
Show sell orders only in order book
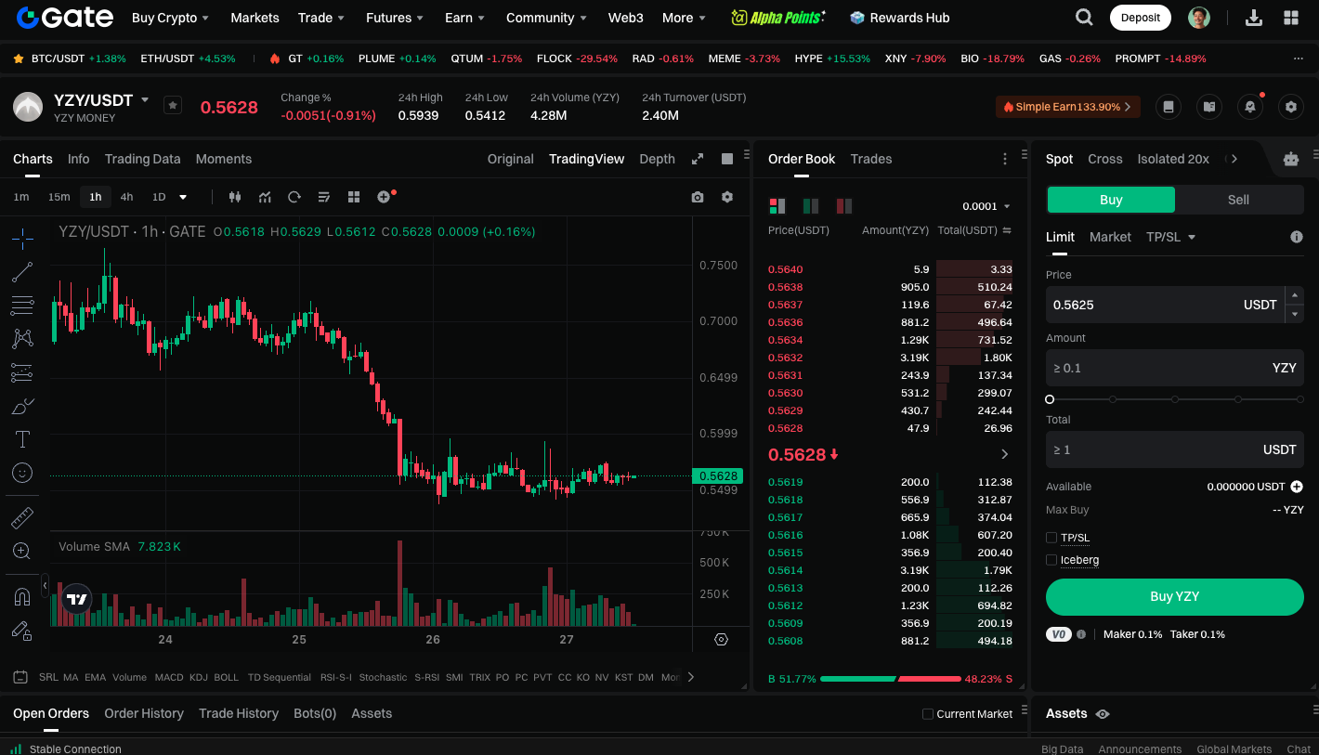(x=844, y=206)
